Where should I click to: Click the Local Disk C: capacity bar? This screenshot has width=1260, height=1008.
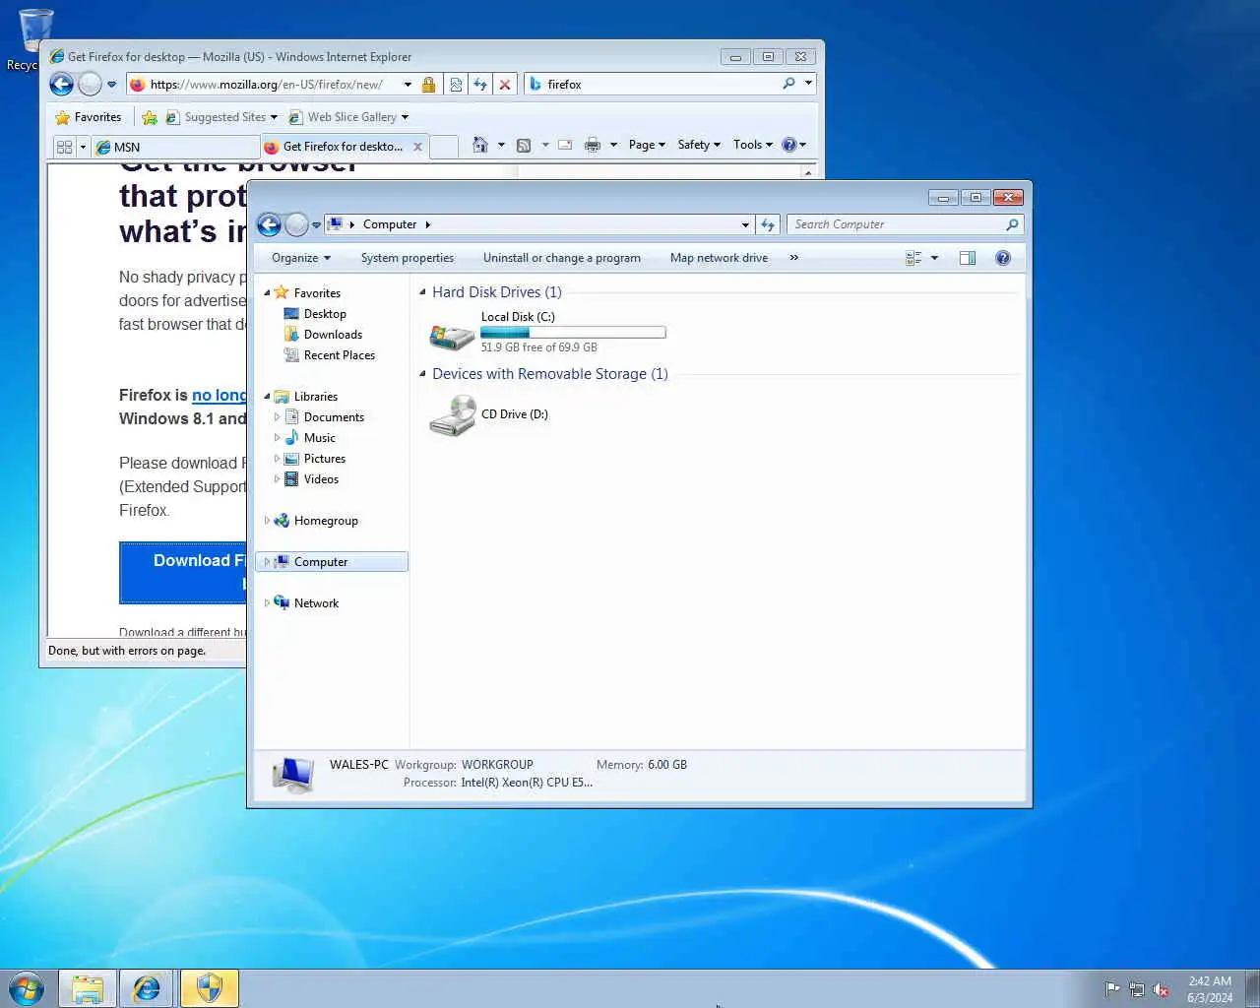coord(573,333)
